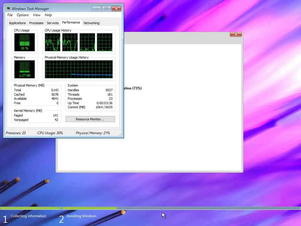Click the Up Time value 0:00:03:36

click(x=104, y=103)
